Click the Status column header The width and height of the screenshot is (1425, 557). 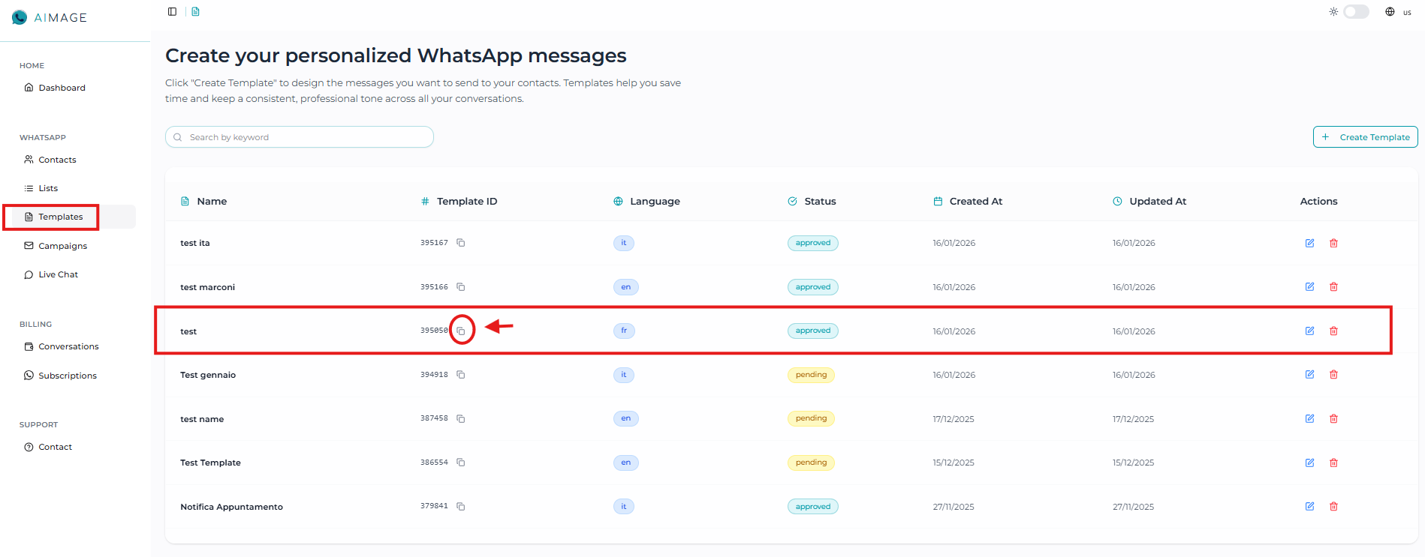[x=819, y=201]
